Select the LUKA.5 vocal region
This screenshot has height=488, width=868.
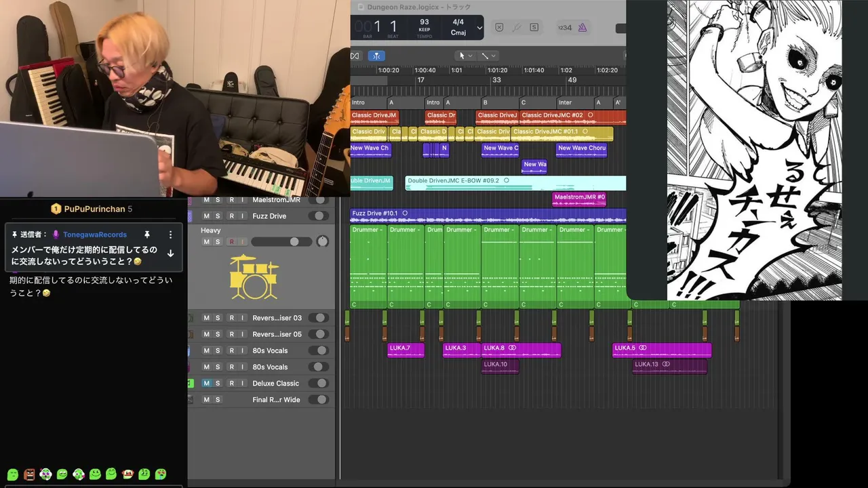[x=662, y=350]
